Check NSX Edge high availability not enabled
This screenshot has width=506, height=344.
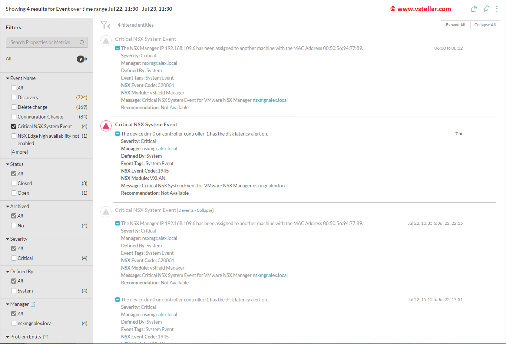14,136
